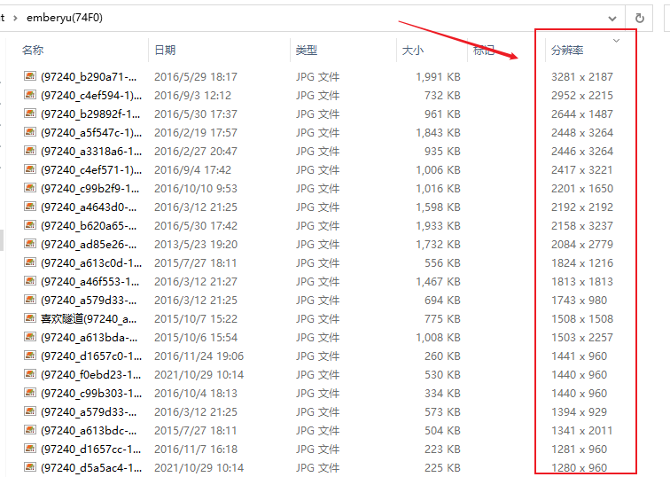
Task: Click the sort arrow above the 分辨率 header
Action: (616, 41)
